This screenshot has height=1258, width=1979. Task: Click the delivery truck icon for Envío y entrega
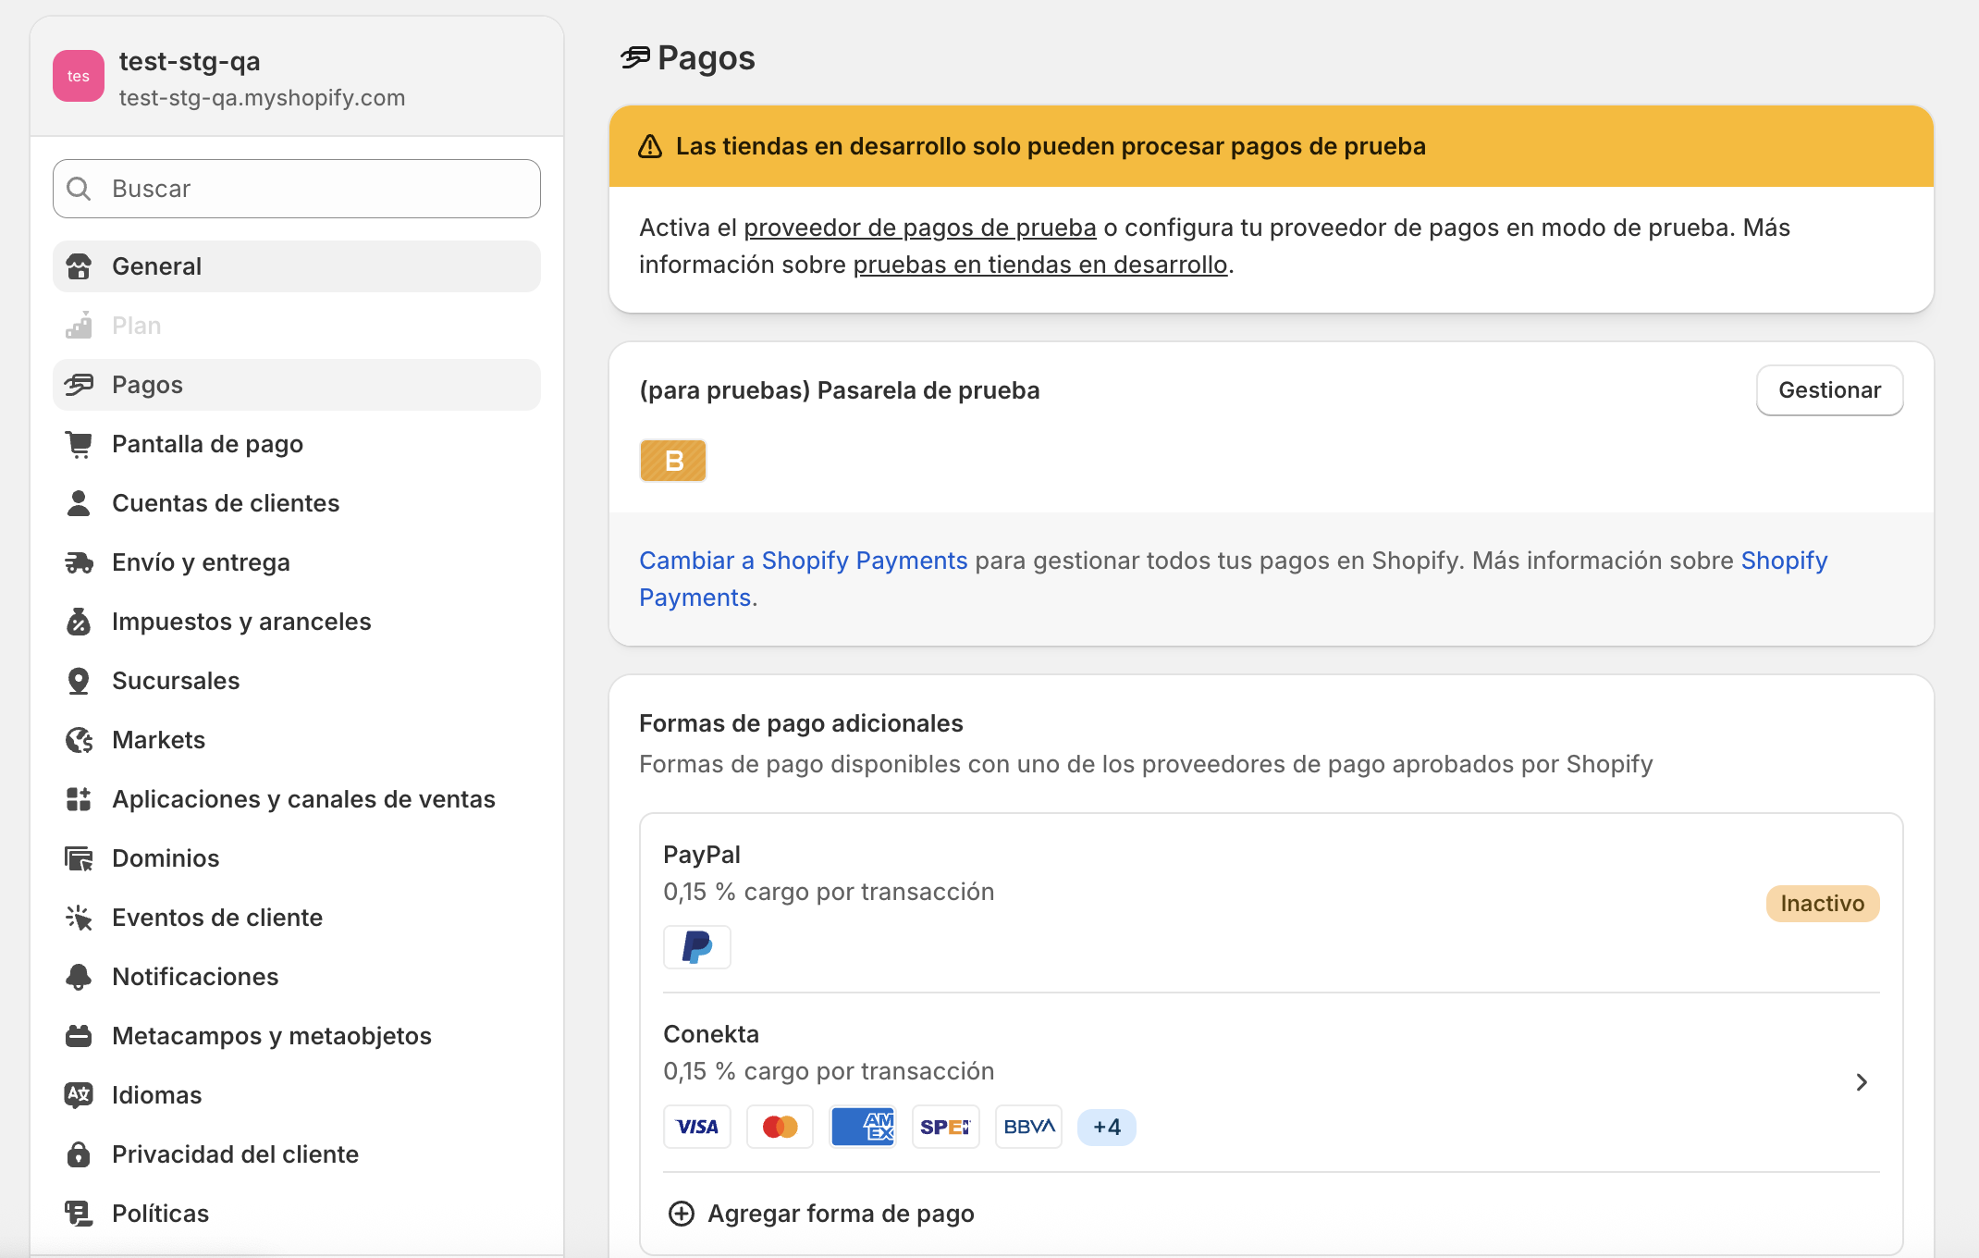pyautogui.click(x=79, y=562)
